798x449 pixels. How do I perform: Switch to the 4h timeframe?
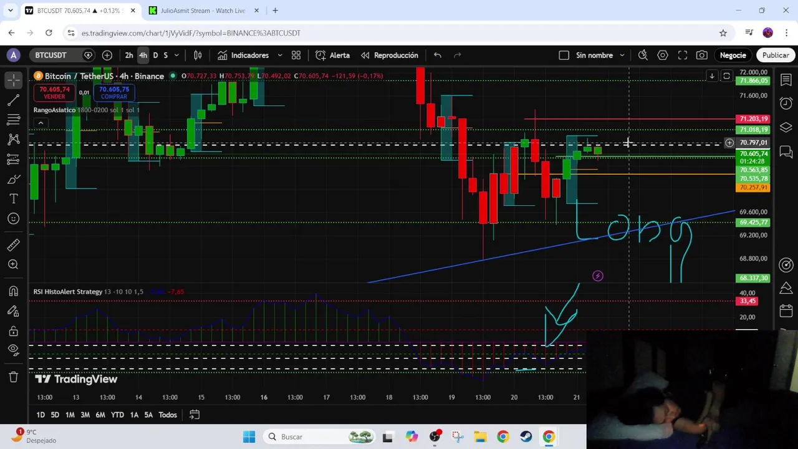[143, 56]
